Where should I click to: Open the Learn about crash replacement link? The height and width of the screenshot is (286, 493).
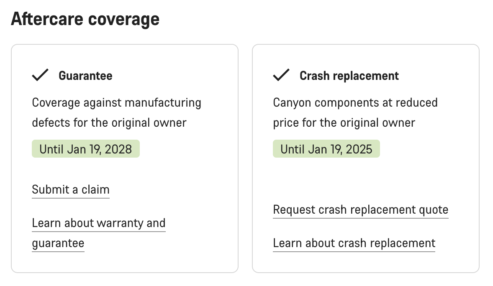click(354, 243)
